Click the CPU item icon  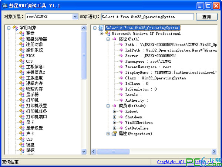pos(22,61)
